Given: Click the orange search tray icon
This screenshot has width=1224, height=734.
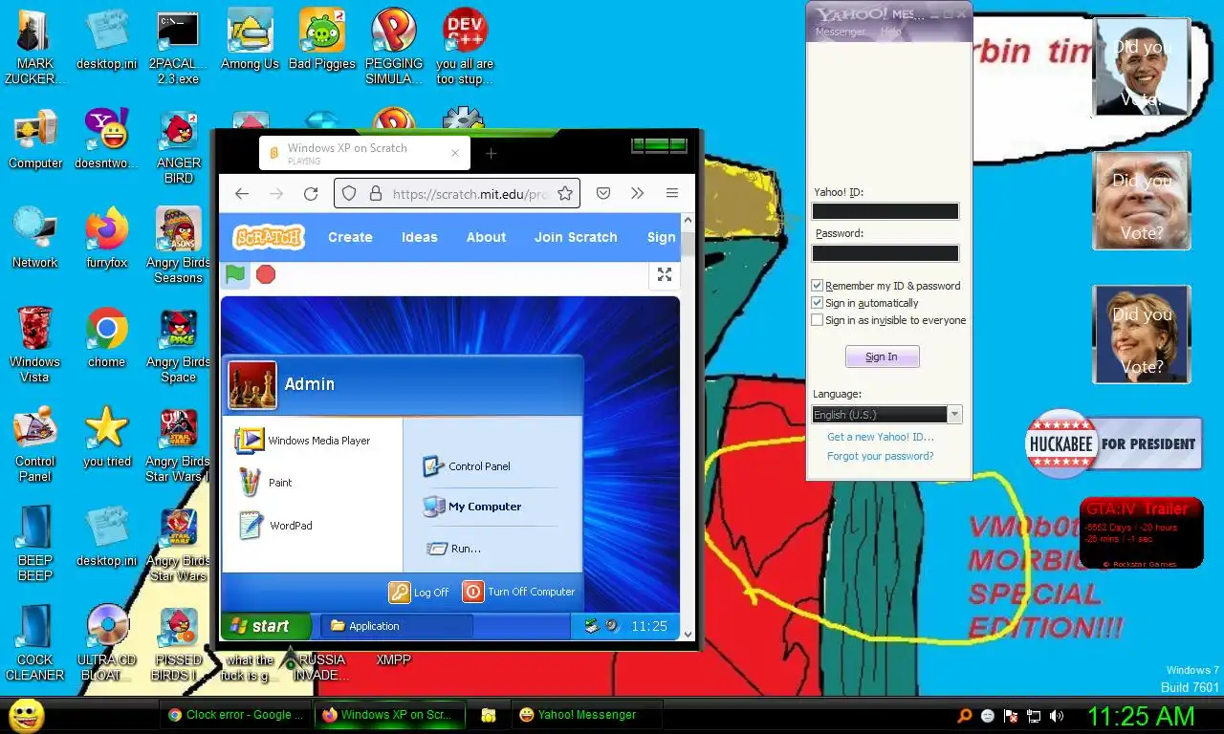Looking at the screenshot, I should [965, 715].
